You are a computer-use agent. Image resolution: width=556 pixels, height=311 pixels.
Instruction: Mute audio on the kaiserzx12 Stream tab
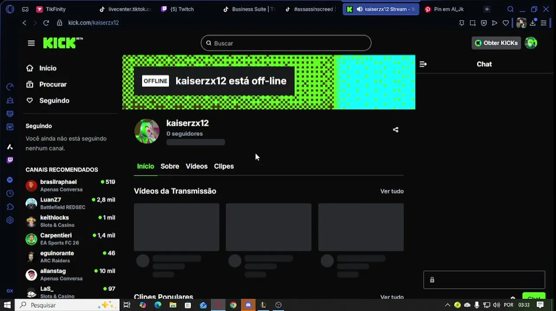(x=359, y=9)
